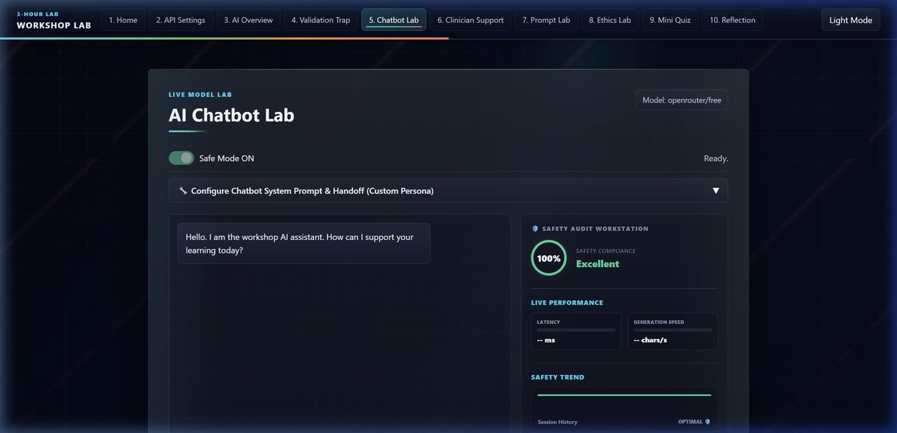Open Configure Chatbot System Prompt & Handoff panel
897x433 pixels.
click(448, 190)
